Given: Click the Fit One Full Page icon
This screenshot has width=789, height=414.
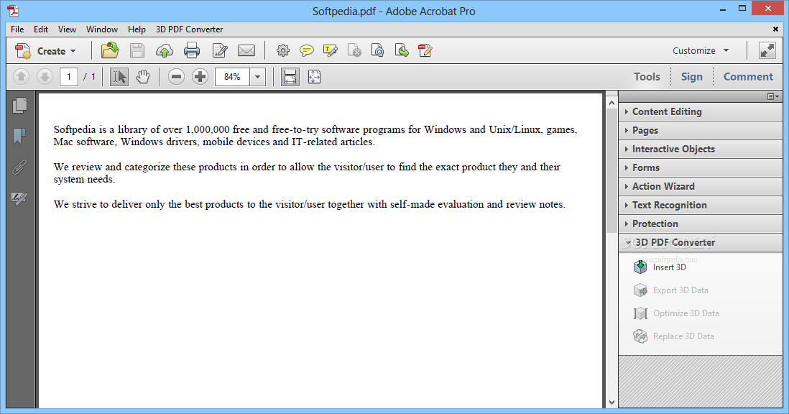Looking at the screenshot, I should coord(315,76).
